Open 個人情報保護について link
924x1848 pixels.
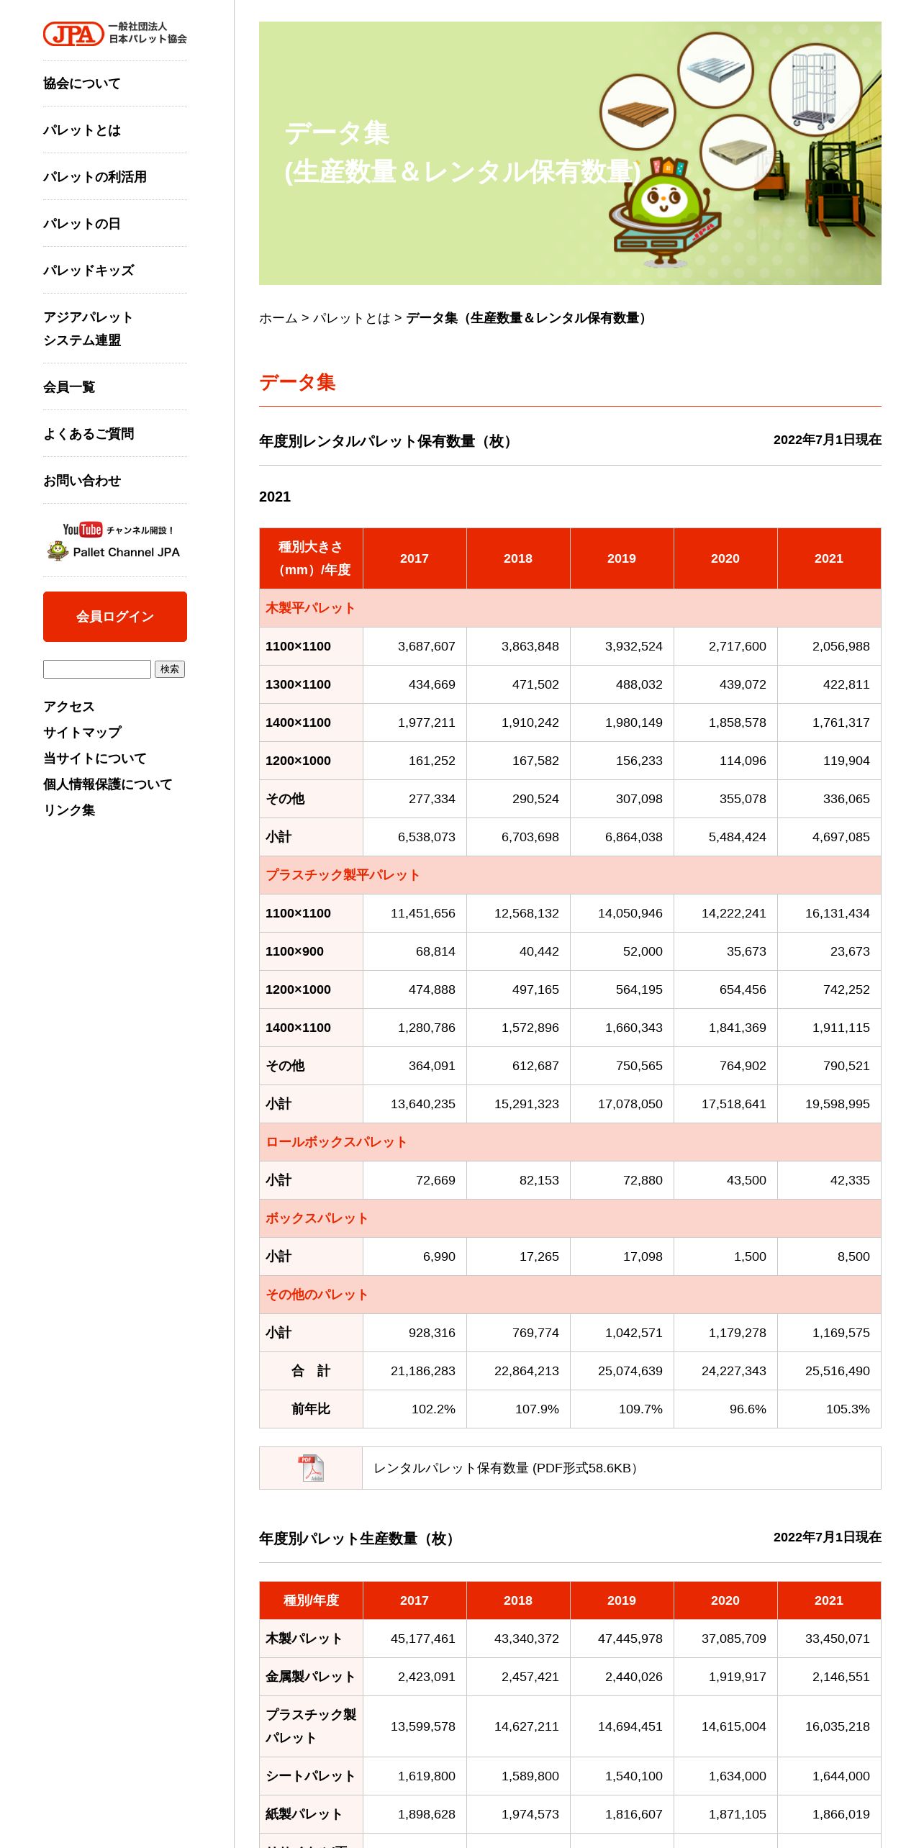(x=108, y=784)
